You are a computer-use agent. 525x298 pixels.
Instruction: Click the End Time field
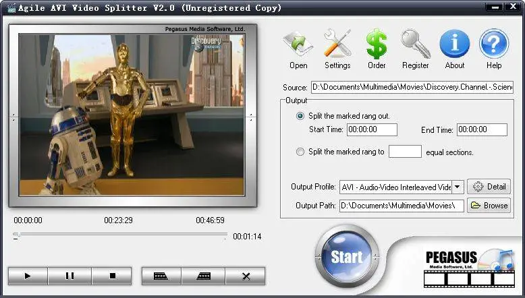click(482, 129)
